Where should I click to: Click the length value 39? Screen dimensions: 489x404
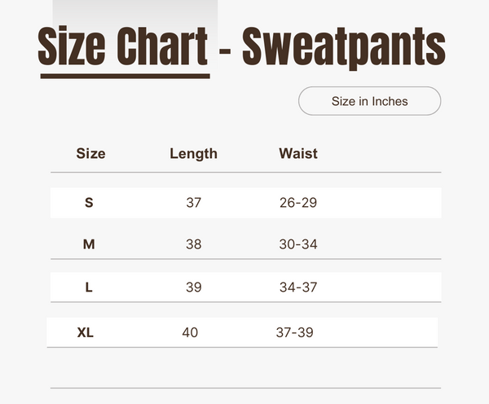click(x=193, y=287)
